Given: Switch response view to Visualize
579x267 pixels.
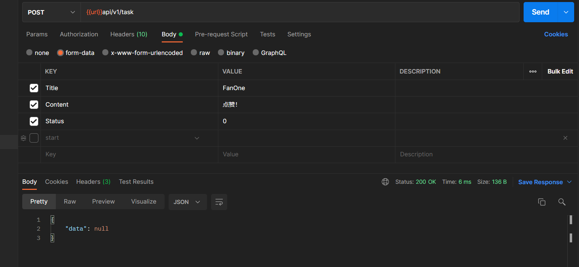Looking at the screenshot, I should [x=144, y=202].
